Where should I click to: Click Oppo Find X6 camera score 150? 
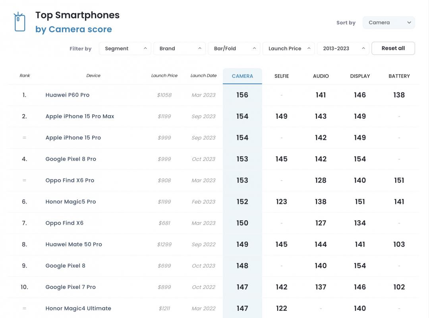click(x=242, y=223)
